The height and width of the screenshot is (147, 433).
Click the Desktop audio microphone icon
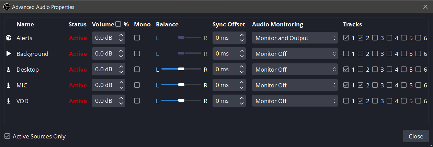click(9, 70)
